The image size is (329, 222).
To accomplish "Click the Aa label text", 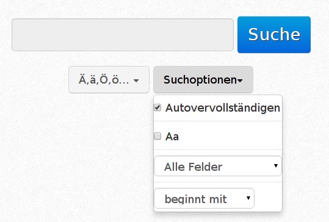I will [172, 137].
